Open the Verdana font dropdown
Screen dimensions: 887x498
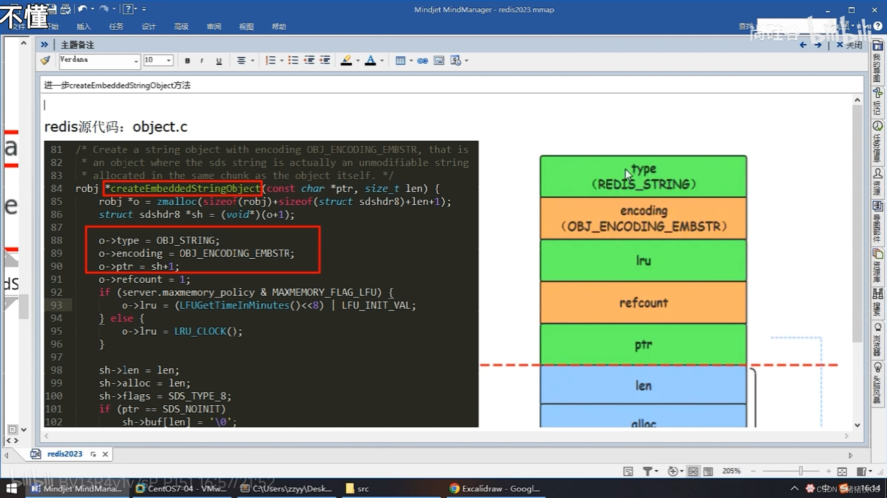click(136, 61)
